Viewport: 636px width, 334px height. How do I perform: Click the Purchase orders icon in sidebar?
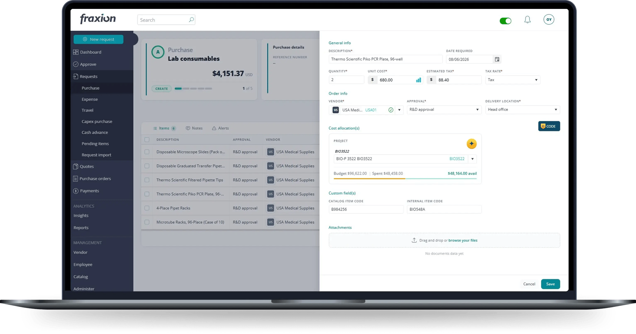point(75,179)
